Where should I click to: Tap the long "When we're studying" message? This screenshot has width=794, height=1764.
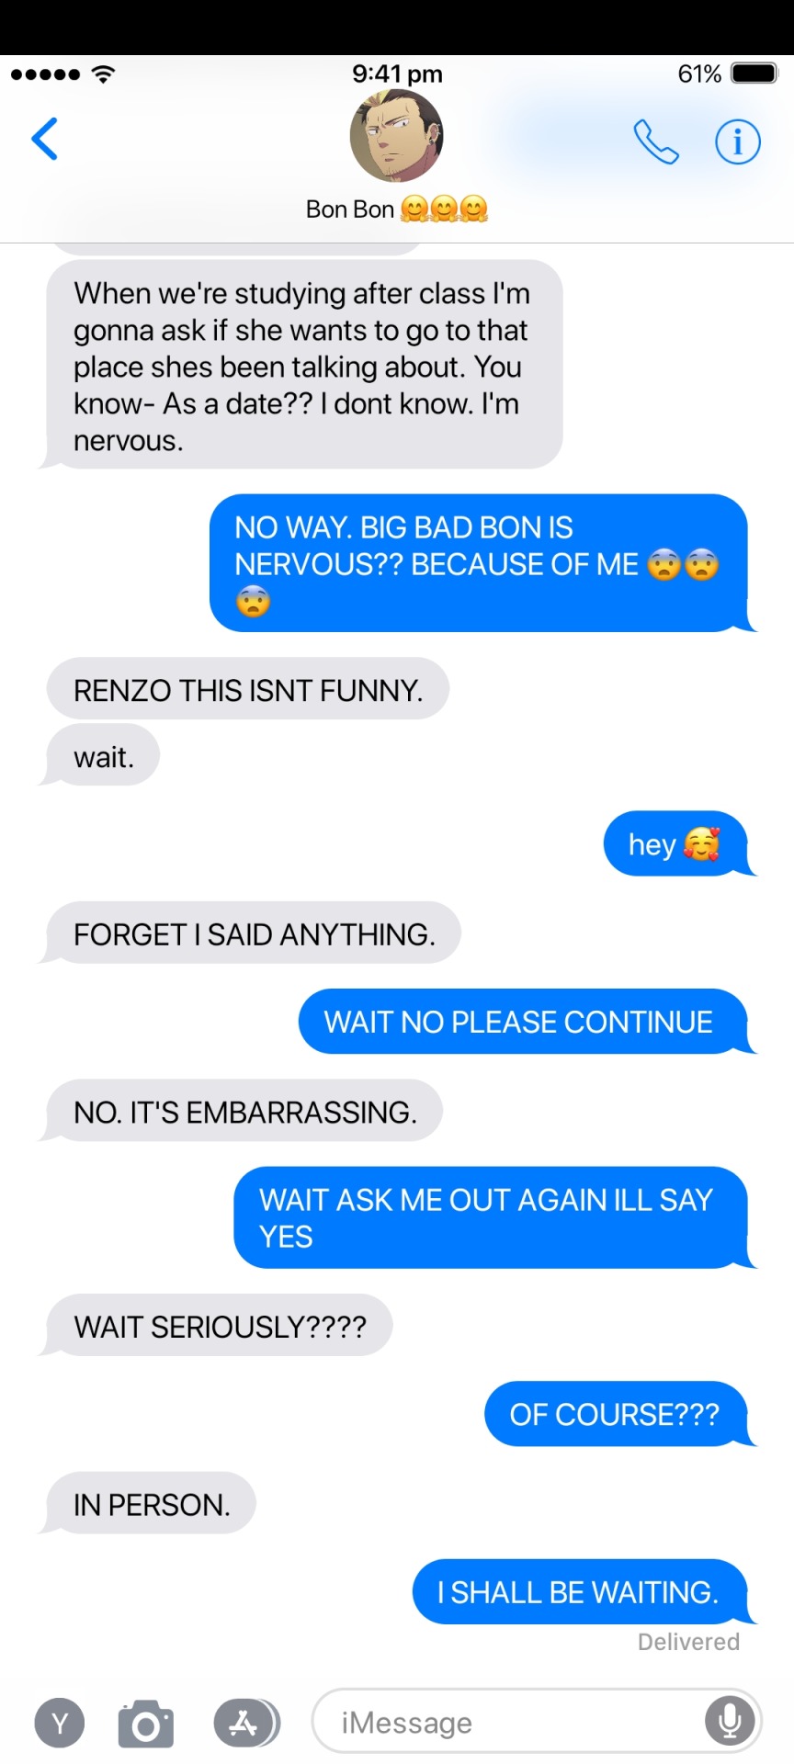302,365
